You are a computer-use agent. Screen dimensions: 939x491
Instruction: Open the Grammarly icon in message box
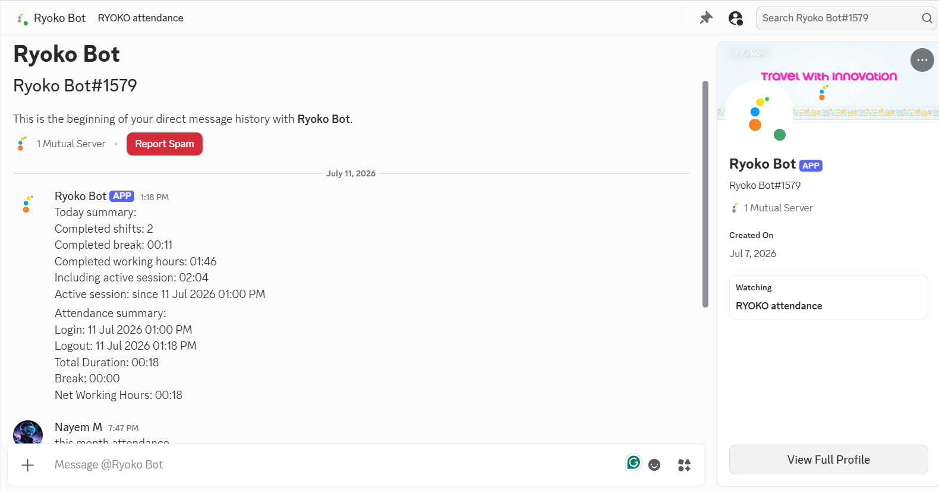tap(634, 463)
